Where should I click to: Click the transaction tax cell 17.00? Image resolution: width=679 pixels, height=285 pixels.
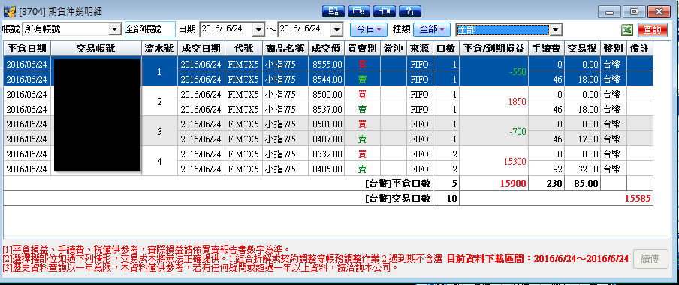(x=583, y=139)
